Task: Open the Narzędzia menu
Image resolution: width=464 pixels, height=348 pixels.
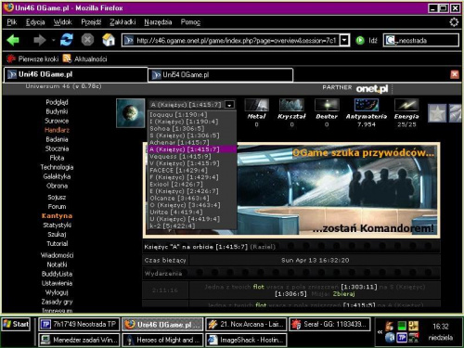Action: pos(158,22)
